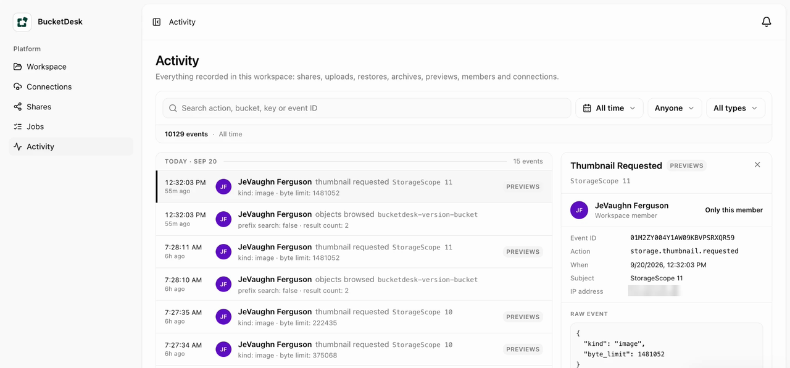
Task: Click PREVIEWS badge on the 7:27:34 AM row
Action: coord(523,349)
